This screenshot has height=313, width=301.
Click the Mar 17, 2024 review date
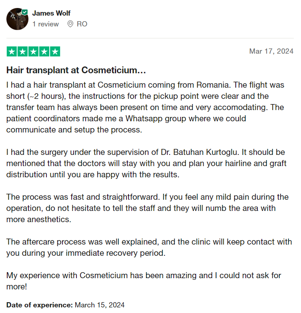(x=271, y=51)
